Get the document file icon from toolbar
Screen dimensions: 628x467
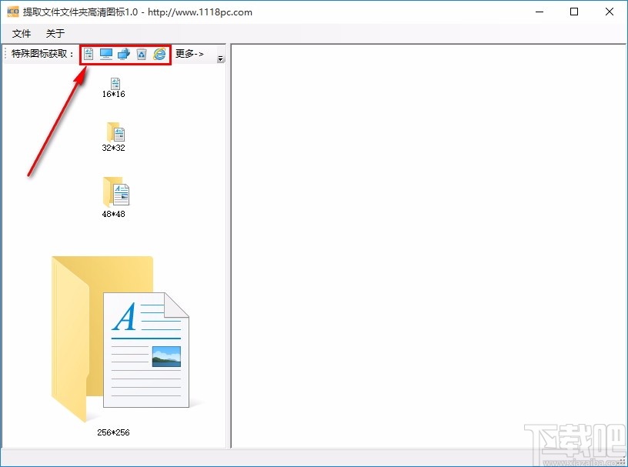(x=89, y=54)
